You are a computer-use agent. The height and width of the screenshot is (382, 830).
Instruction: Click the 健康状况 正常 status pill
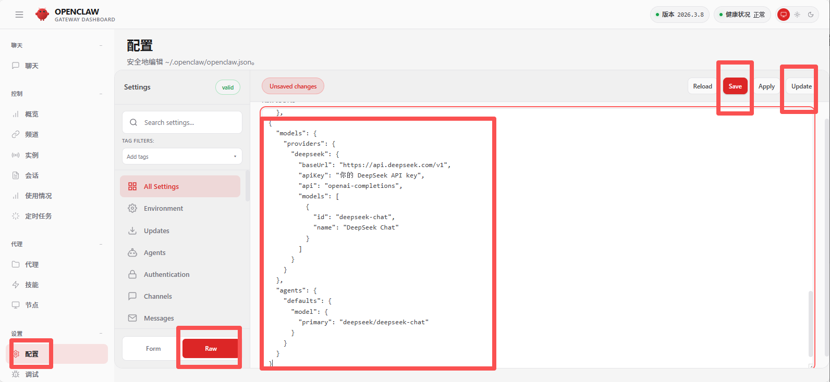click(742, 15)
